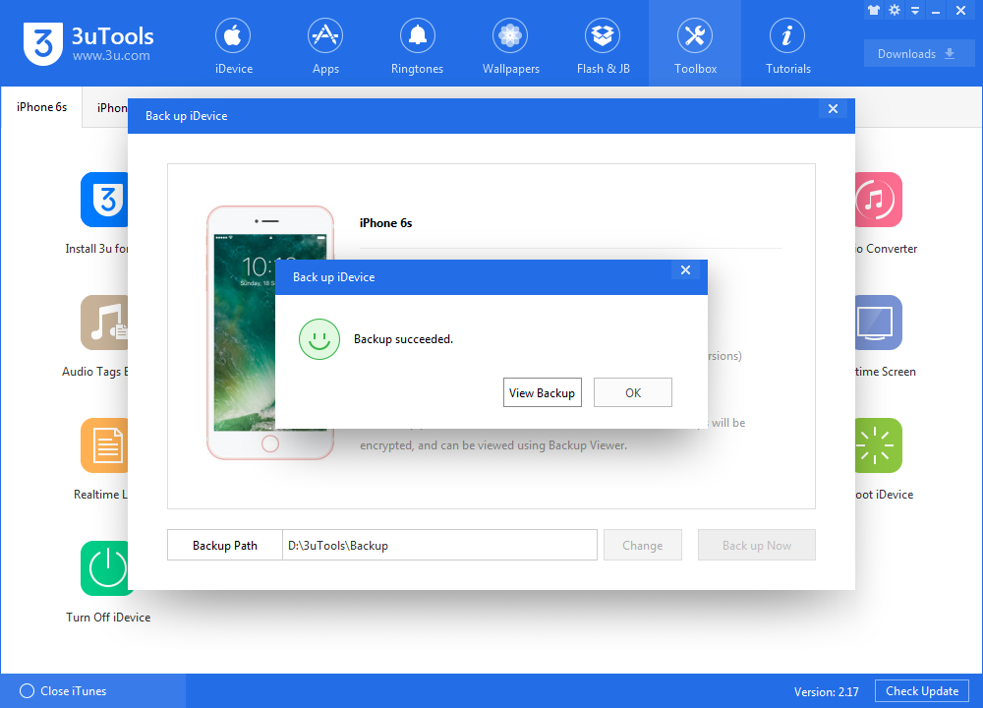Open the iDevice section
The height and width of the screenshot is (708, 983).
click(x=233, y=45)
